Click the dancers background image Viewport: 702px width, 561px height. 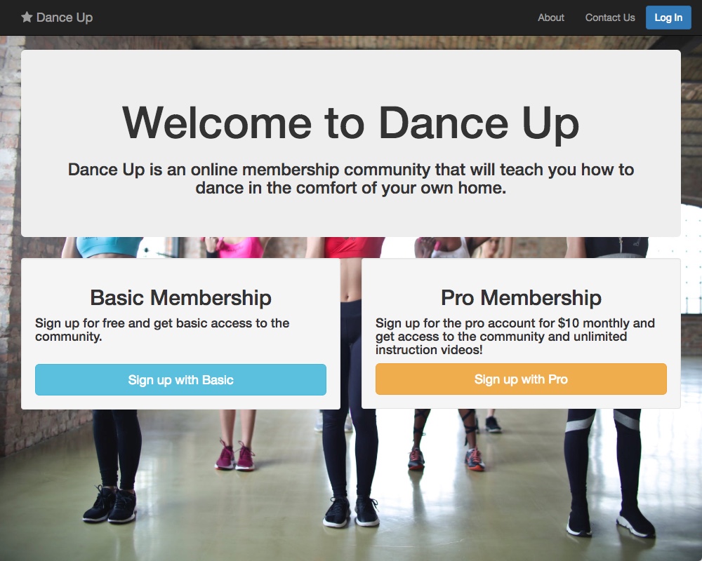(x=351, y=484)
